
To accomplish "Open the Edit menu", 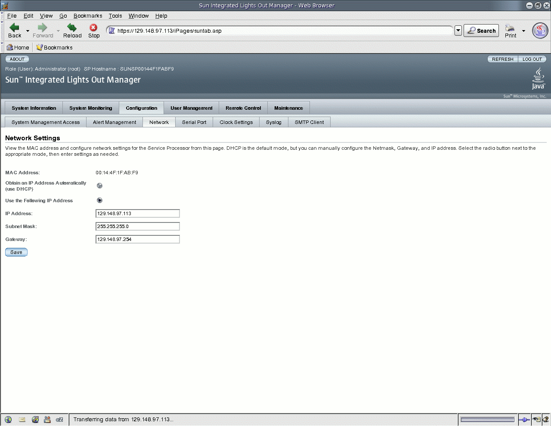I will (x=28, y=16).
